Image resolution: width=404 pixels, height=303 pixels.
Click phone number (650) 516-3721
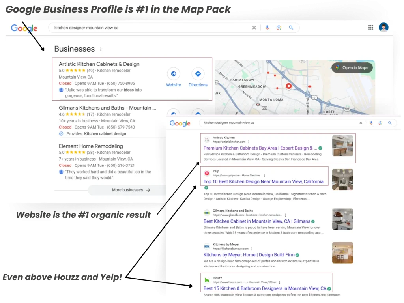pyautogui.click(x=121, y=165)
